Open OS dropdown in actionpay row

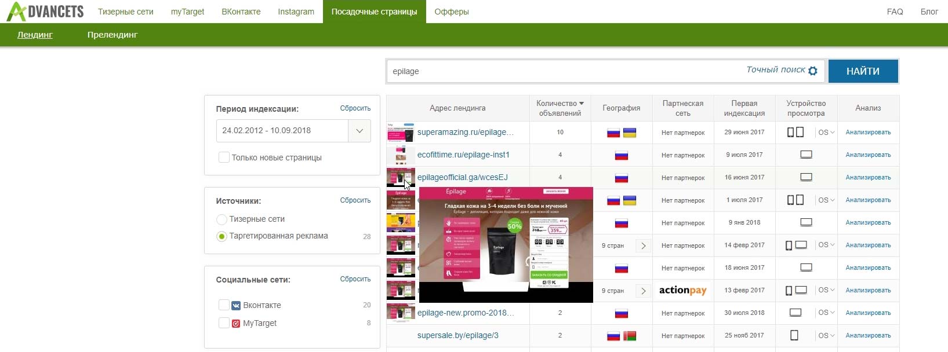click(826, 291)
